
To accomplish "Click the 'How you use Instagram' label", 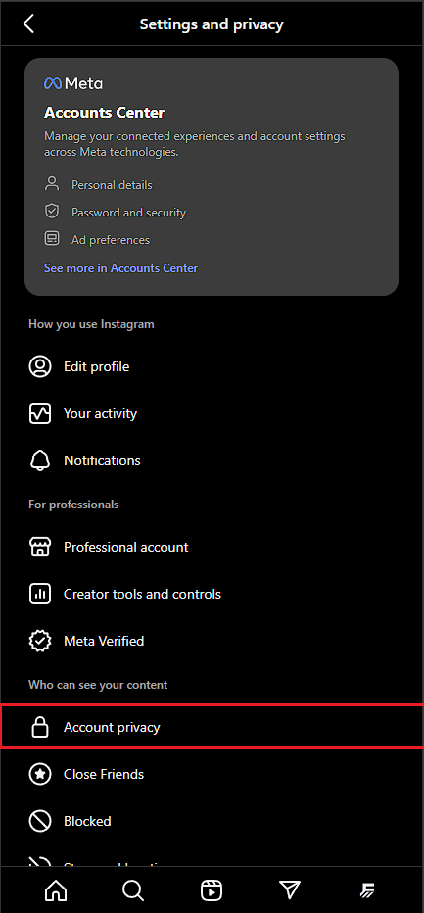I will (x=91, y=324).
